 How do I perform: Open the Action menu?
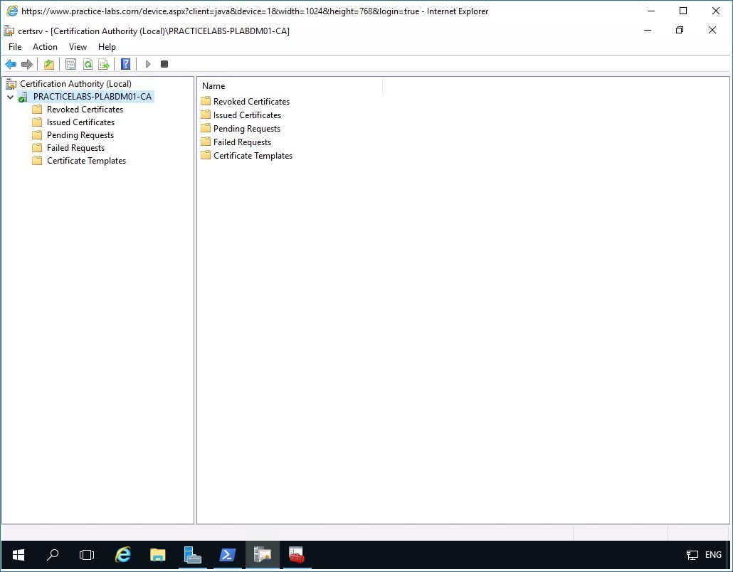click(x=45, y=46)
